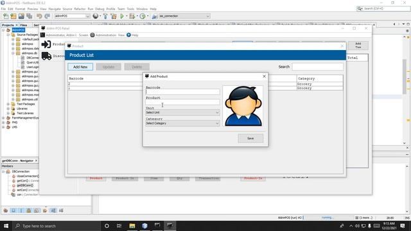411x231 pixels.
Task: Open Task View on taskbar
Action: 119,226
